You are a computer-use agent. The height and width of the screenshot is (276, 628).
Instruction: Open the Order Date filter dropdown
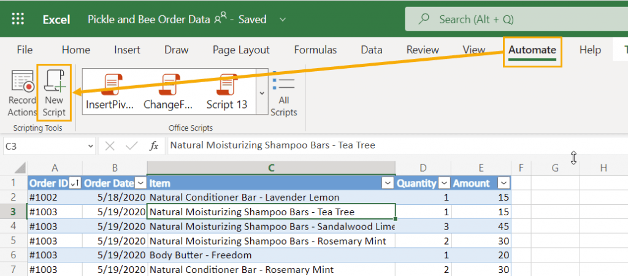[141, 183]
